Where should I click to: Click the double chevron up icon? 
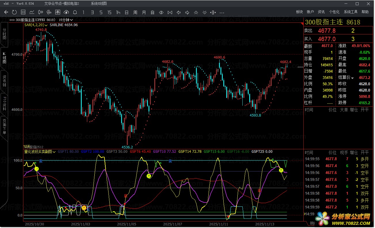[x=196, y=12]
